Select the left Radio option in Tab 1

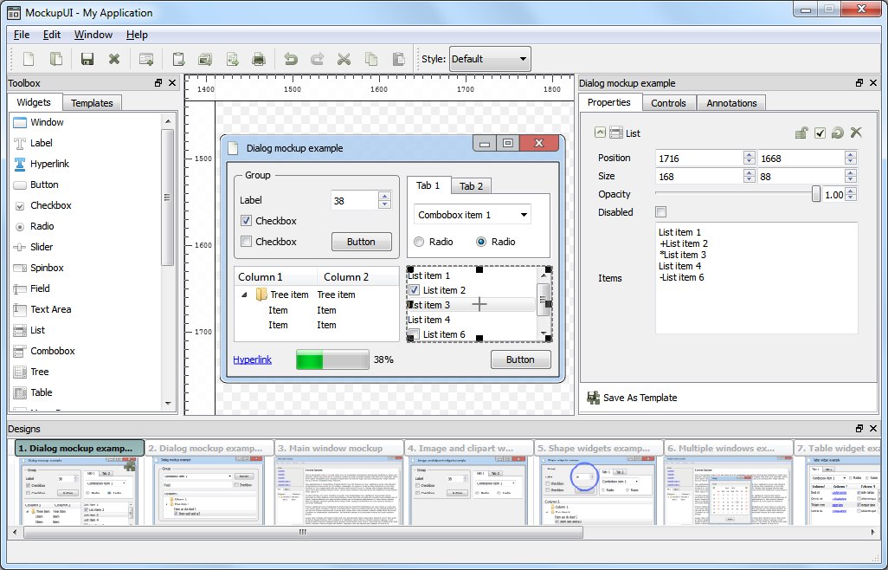[419, 242]
